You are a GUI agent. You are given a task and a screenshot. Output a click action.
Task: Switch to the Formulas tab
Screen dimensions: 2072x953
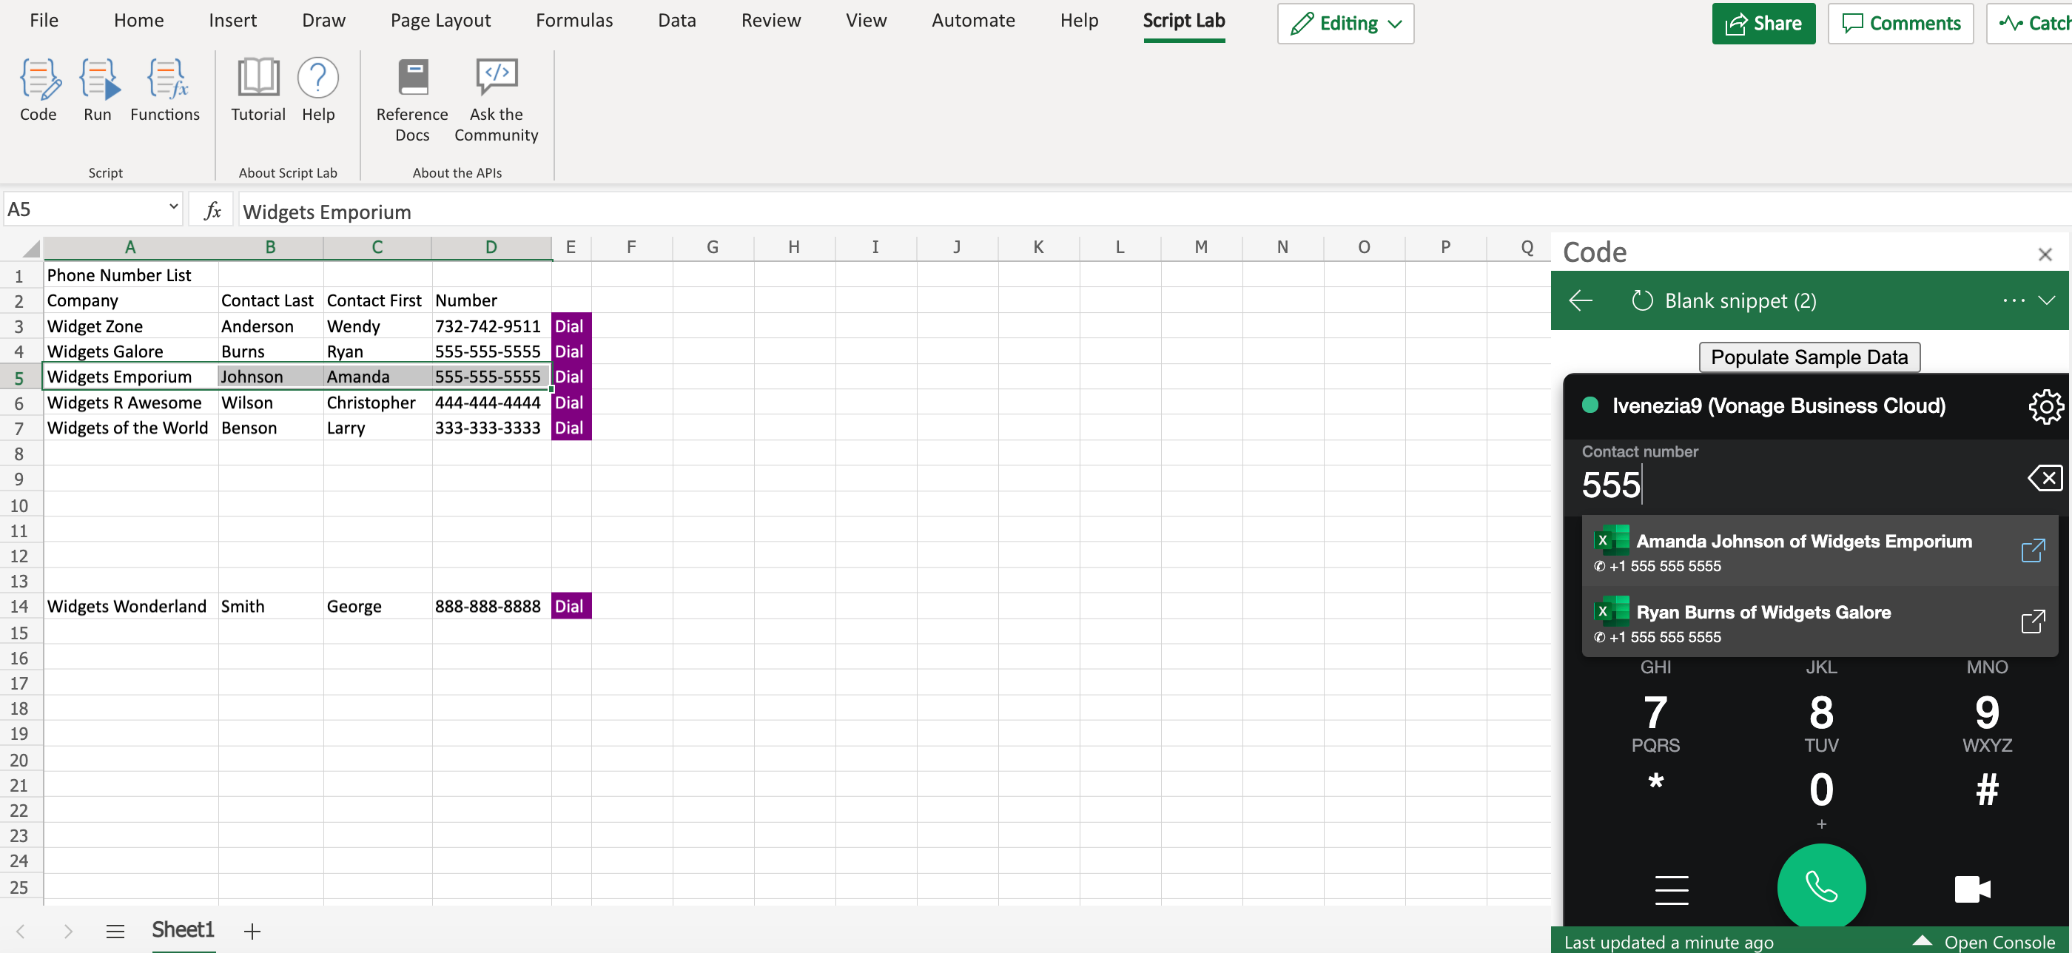tap(573, 20)
